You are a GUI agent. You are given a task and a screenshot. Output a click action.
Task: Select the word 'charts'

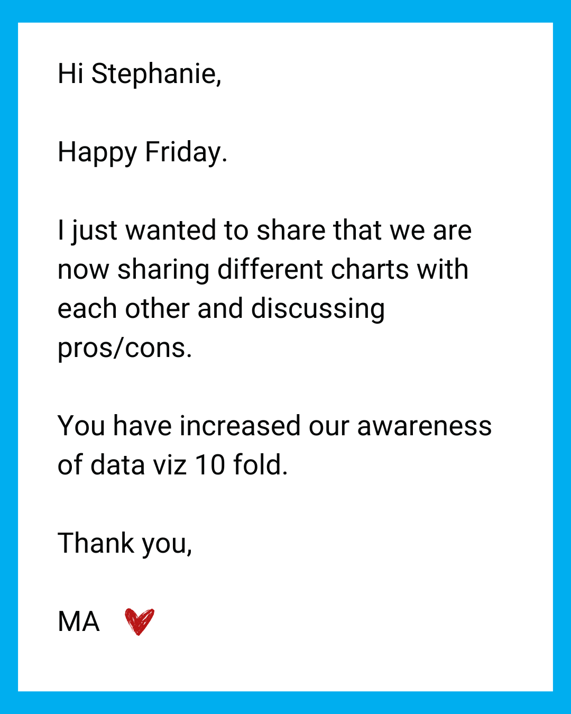(370, 270)
